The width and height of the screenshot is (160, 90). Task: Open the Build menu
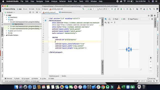click(x=70, y=1)
